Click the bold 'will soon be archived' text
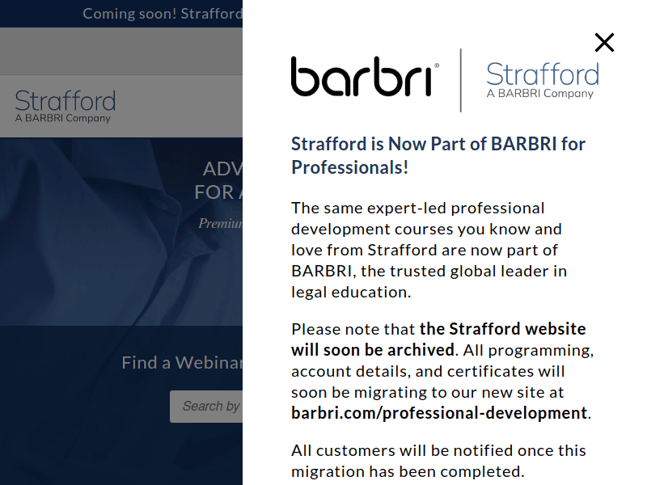The height and width of the screenshot is (485, 647). 372,350
